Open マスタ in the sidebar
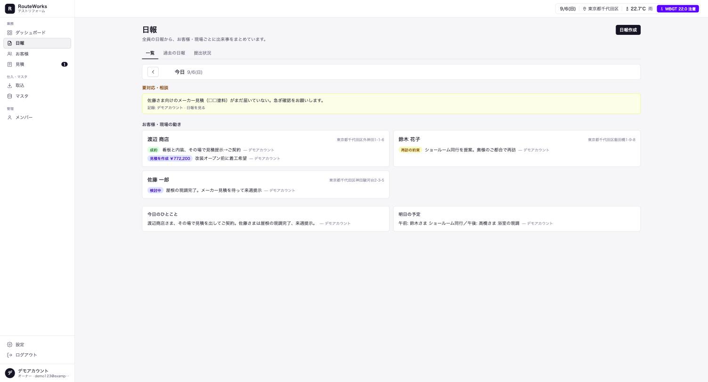This screenshot has width=708, height=382. [37, 96]
